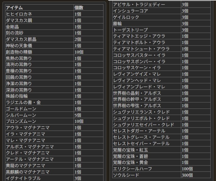Click the ゲイルロック item cell
This screenshot has height=181, width=216.
coord(147,17)
